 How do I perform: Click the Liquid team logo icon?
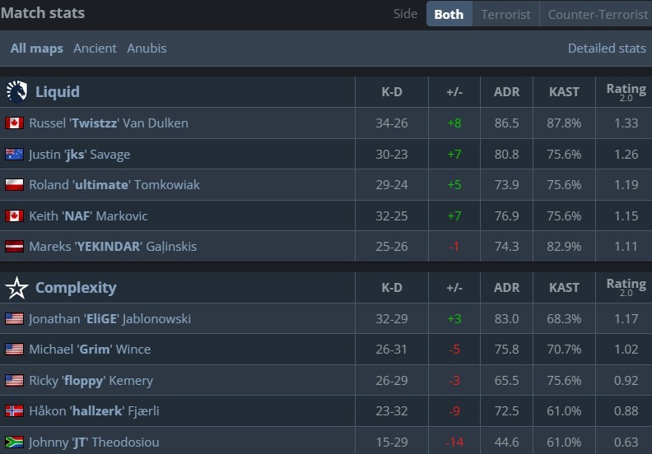pos(16,91)
